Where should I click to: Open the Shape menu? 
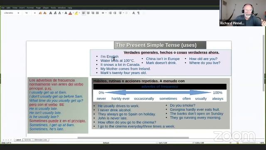pos(46,8)
